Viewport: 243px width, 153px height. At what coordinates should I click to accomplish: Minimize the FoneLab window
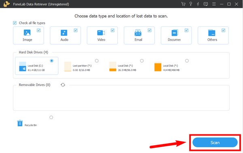222,4
